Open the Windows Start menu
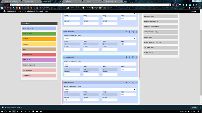The image size is (202, 113). (2, 112)
